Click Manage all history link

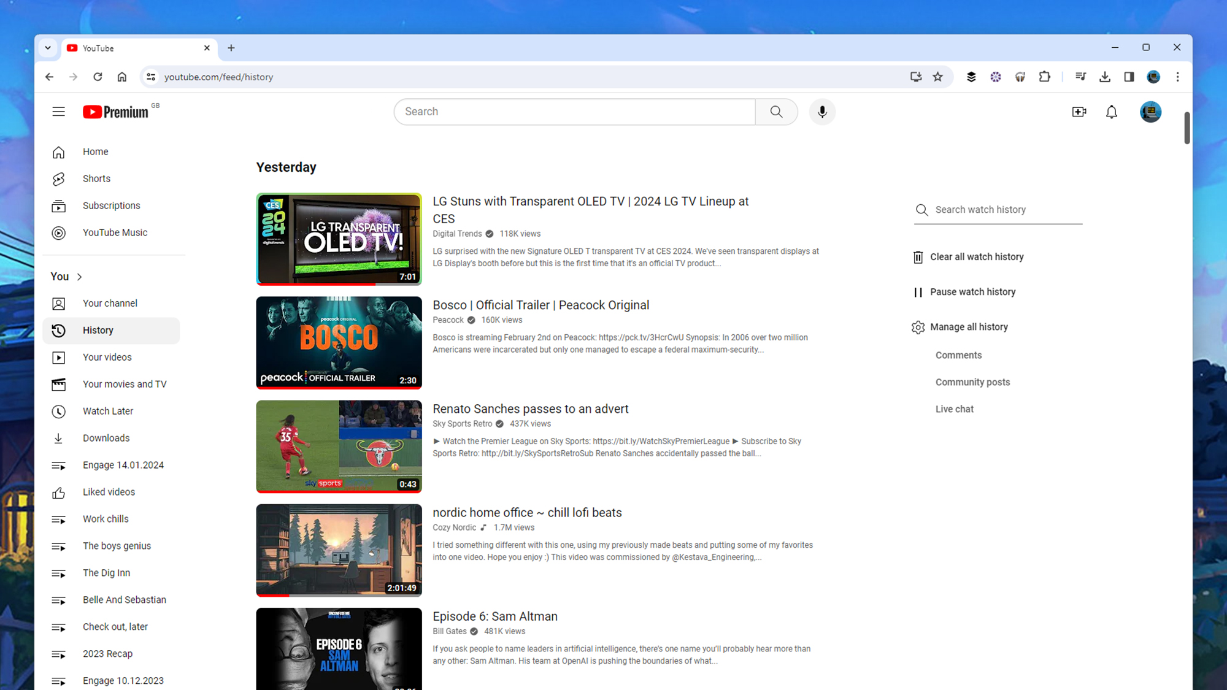coord(969,327)
